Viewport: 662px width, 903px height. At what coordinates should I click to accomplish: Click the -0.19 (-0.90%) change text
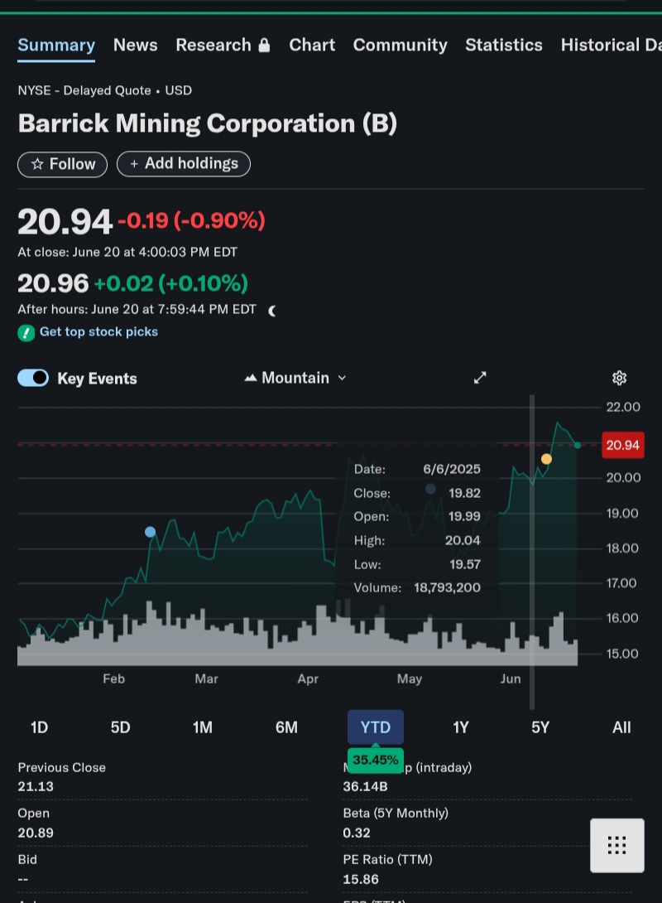tap(191, 220)
